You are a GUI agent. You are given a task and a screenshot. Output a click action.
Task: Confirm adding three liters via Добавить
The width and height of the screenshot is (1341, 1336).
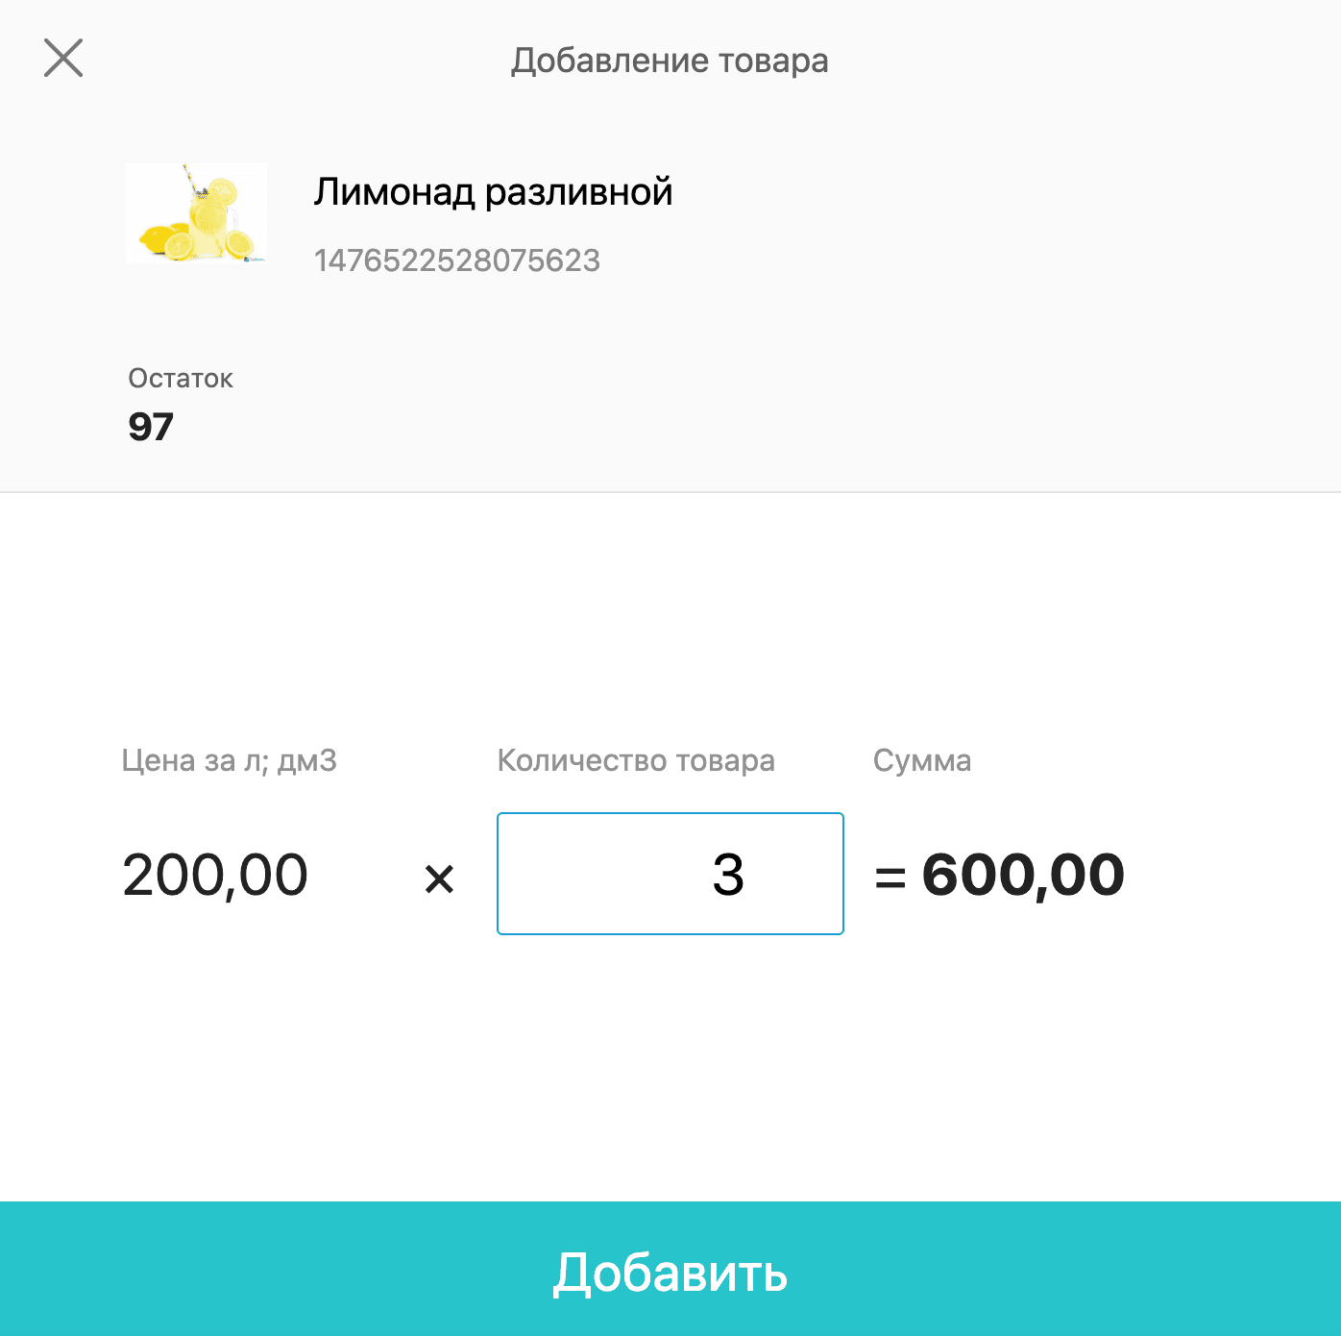(x=670, y=1275)
